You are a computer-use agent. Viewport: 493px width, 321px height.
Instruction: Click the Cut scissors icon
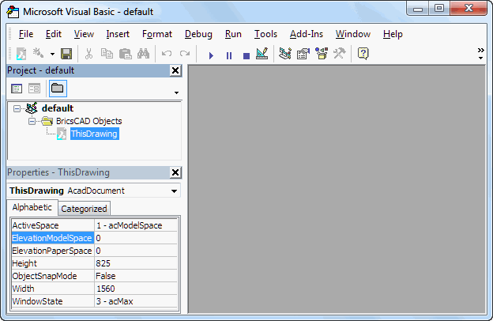click(89, 54)
